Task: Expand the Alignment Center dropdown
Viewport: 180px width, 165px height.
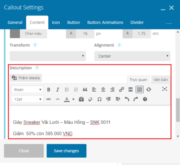Action: click(132, 56)
